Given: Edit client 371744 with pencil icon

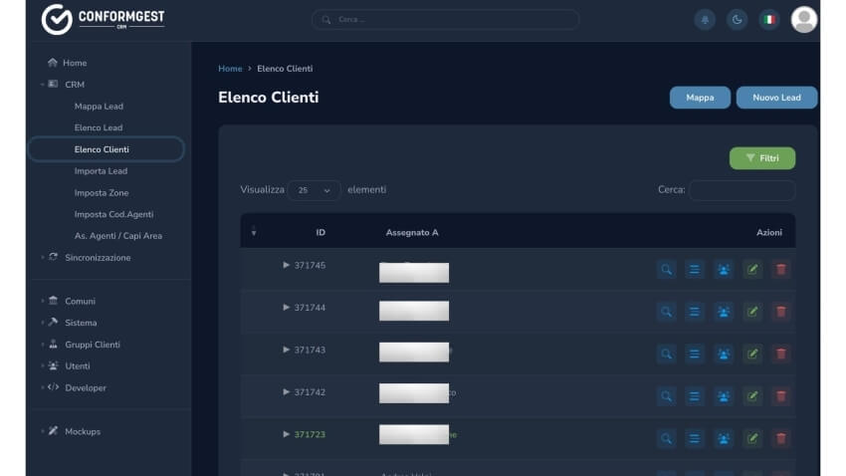Looking at the screenshot, I should (752, 312).
